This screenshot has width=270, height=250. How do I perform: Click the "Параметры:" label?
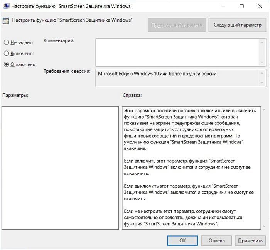(15, 95)
